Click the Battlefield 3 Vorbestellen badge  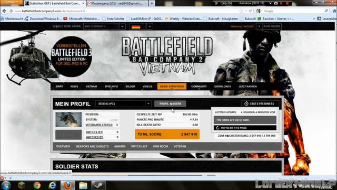point(72,56)
